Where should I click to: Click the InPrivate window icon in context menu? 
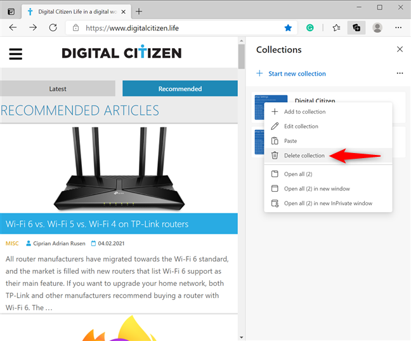point(275,203)
